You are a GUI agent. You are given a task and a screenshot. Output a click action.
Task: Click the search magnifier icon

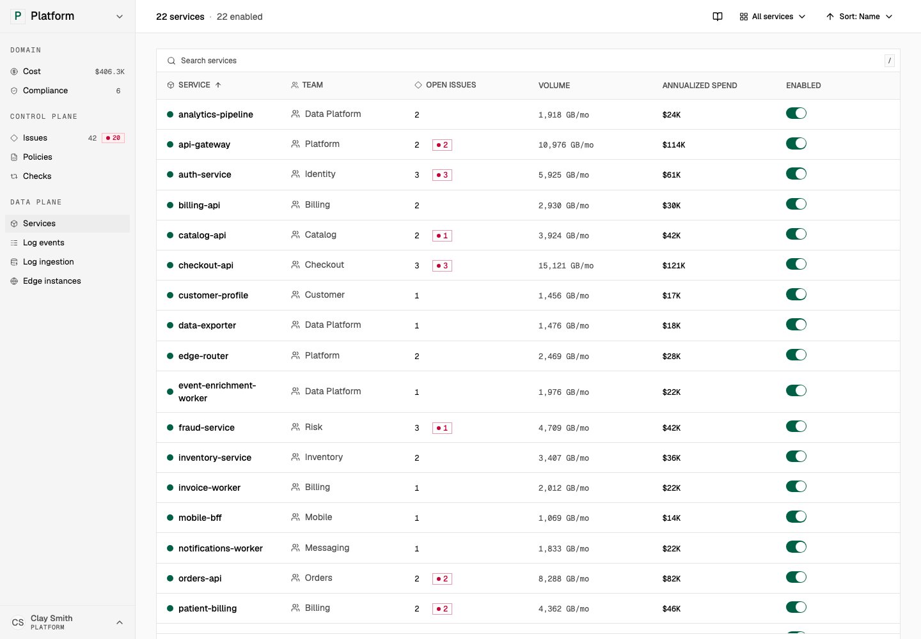pyautogui.click(x=171, y=61)
